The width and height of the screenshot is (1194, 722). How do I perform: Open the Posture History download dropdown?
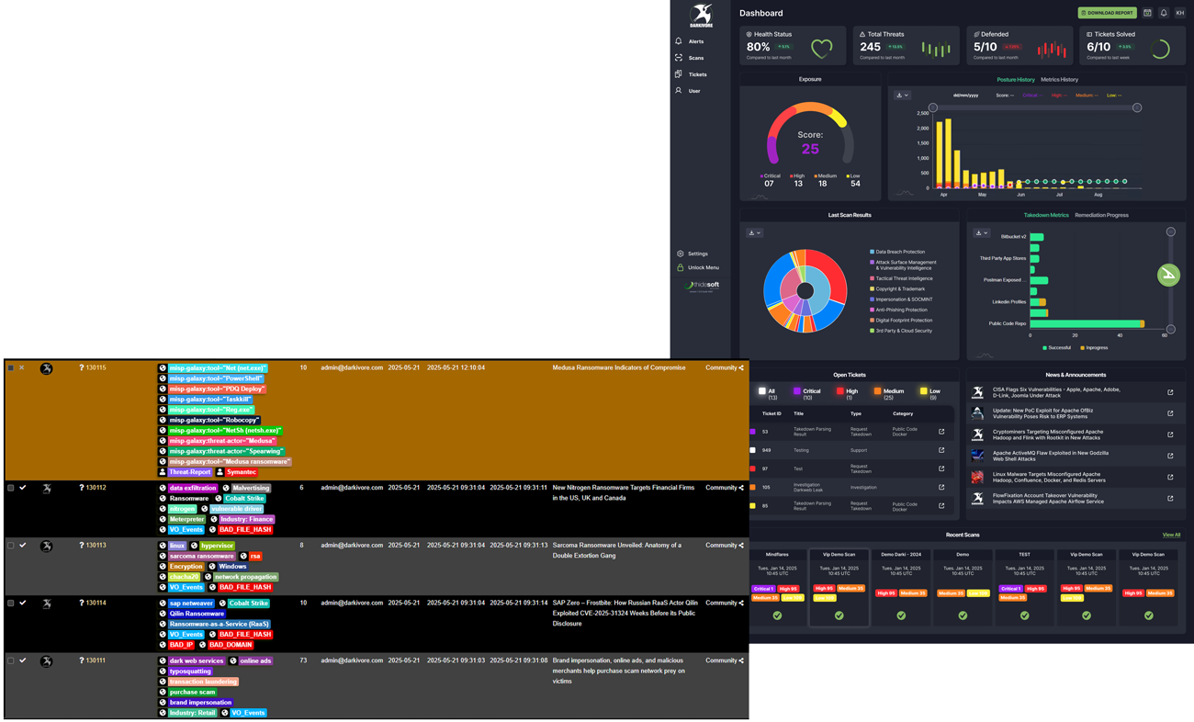coord(902,95)
